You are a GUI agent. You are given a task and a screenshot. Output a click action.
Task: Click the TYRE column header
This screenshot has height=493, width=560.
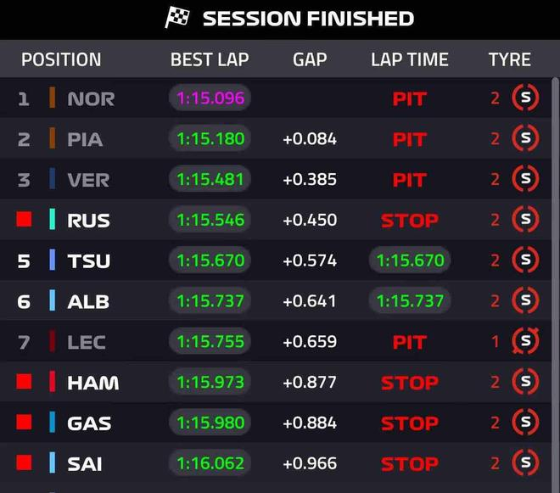(x=509, y=59)
